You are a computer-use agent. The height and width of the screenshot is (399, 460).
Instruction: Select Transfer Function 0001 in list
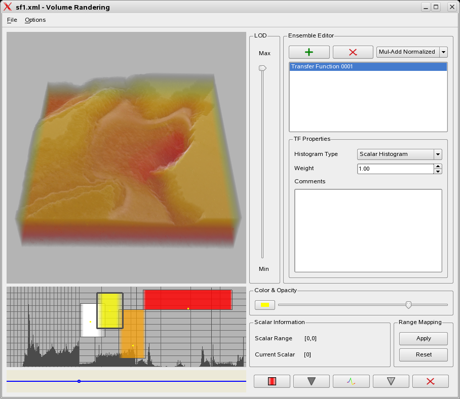(x=368, y=66)
